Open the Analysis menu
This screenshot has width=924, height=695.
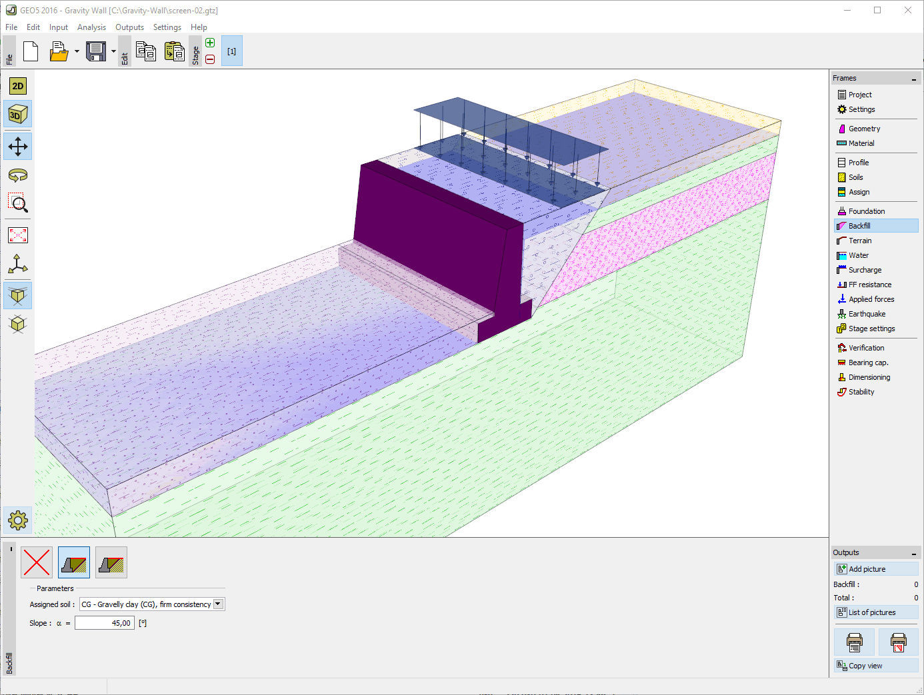[x=91, y=27]
